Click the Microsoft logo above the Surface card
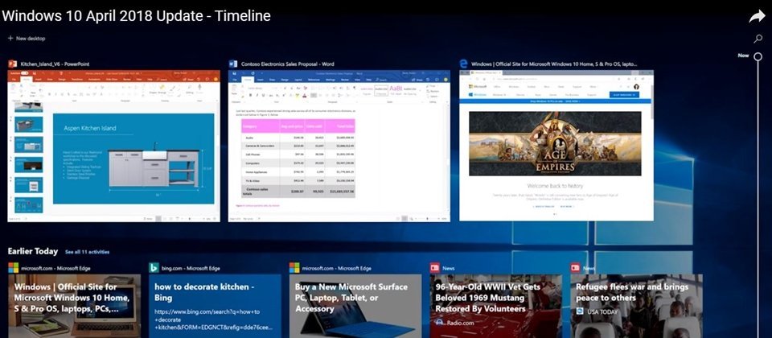This screenshot has height=338, width=772. coord(294,267)
